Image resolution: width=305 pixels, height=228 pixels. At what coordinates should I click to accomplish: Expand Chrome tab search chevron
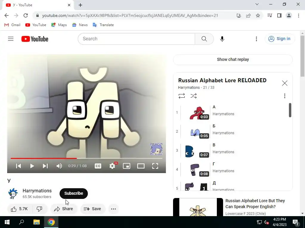point(257,4)
